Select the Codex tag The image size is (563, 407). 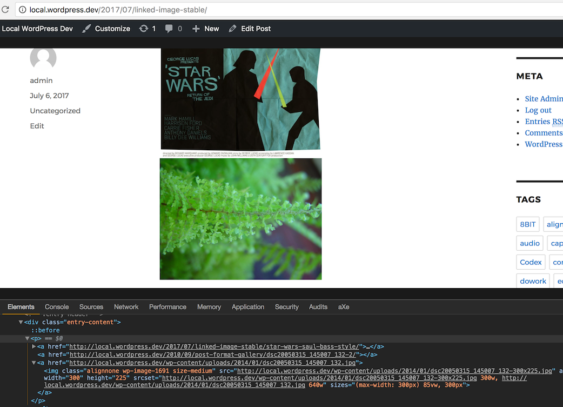pyautogui.click(x=531, y=262)
